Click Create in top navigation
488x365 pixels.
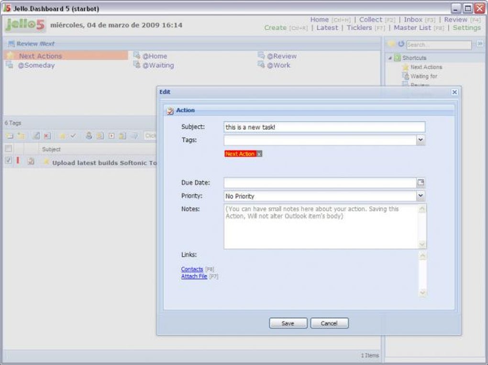click(275, 27)
